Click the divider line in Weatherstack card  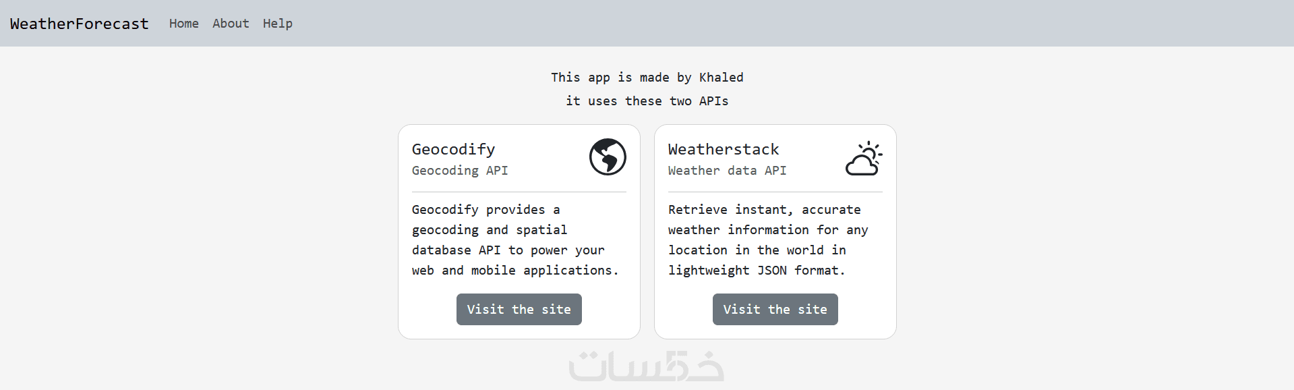[x=775, y=192]
